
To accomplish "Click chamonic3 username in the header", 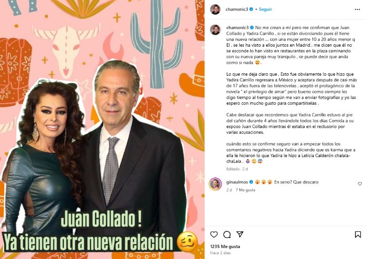I will pos(237,10).
